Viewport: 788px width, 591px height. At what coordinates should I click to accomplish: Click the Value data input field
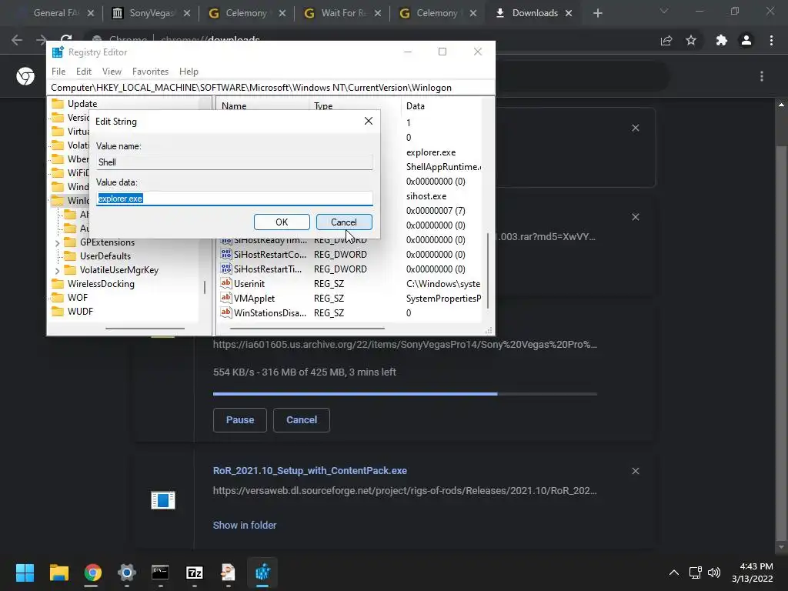234,199
